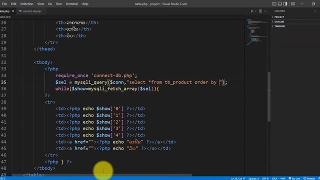The width and height of the screenshot is (320, 180).
Task: Open problems indicator in status bar
Action: point(3,178)
